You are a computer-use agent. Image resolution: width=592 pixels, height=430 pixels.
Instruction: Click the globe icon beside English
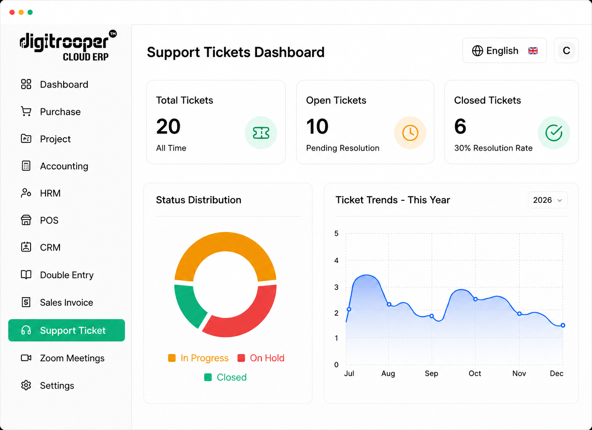click(x=477, y=51)
